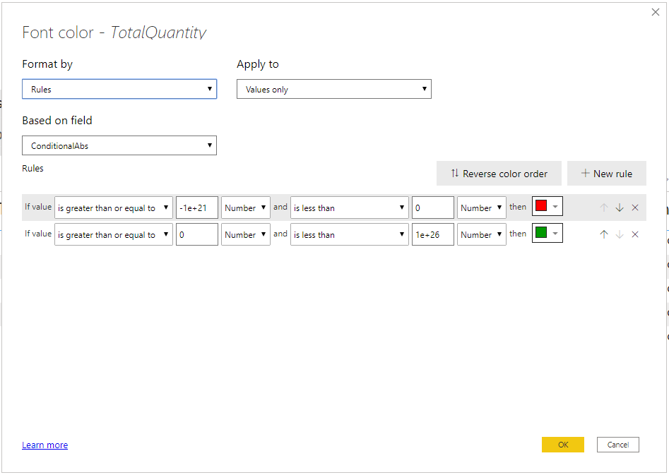Open the Learn more link
The image size is (669, 475).
coord(45,445)
